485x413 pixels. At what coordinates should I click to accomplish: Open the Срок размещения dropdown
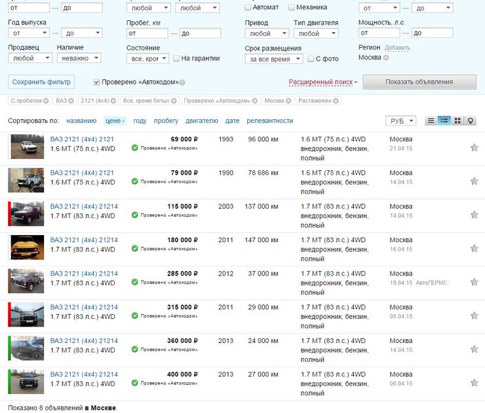tap(274, 59)
